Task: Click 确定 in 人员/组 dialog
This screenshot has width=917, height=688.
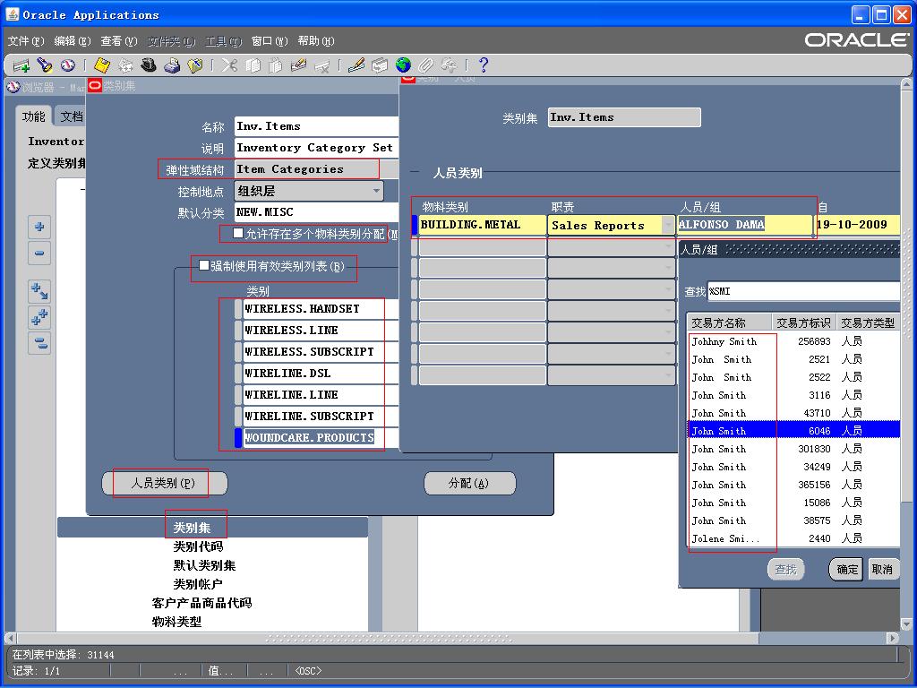Action: (x=846, y=569)
